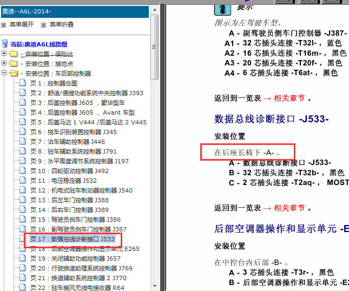Click page icon for 页 5 后盖马达
Viewport: 349px width, 291px height.
23,122
